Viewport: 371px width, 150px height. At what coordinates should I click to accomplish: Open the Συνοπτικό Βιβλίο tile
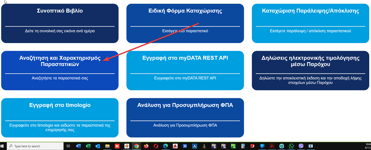60,23
